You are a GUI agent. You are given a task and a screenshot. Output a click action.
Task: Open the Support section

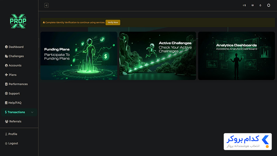coord(12,93)
